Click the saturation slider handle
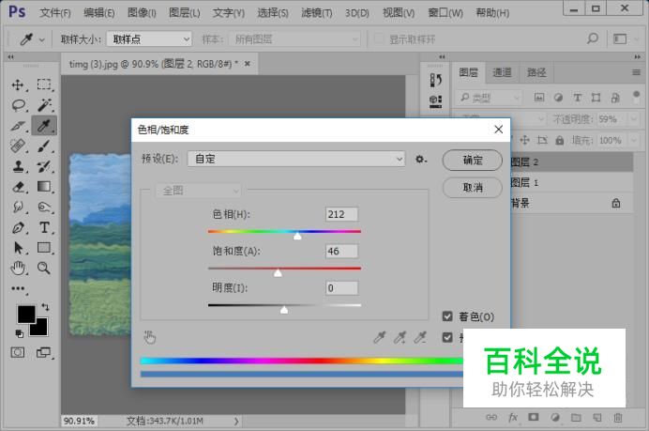Image resolution: width=649 pixels, height=431 pixels. coord(278,272)
